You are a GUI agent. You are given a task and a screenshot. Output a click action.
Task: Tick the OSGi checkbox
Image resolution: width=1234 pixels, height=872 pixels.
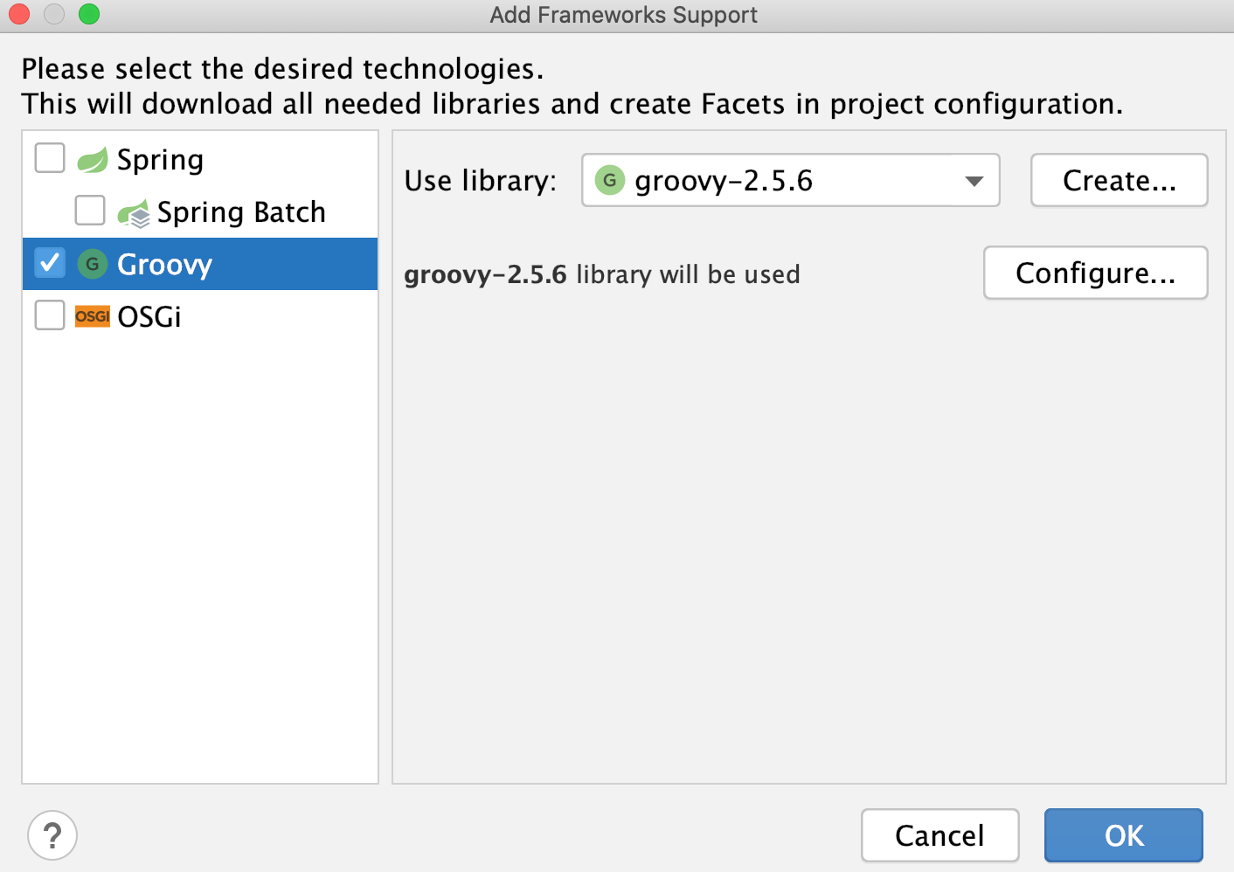50,315
